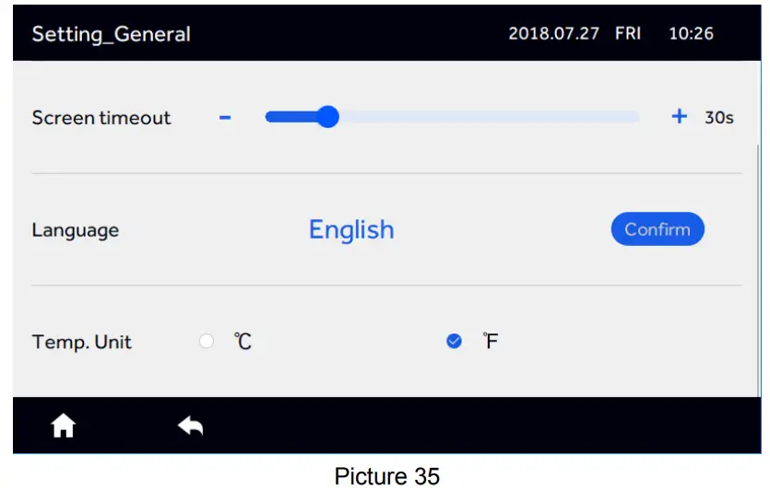The height and width of the screenshot is (490, 770).
Task: Click the 30s timeout value
Action: pos(719,118)
